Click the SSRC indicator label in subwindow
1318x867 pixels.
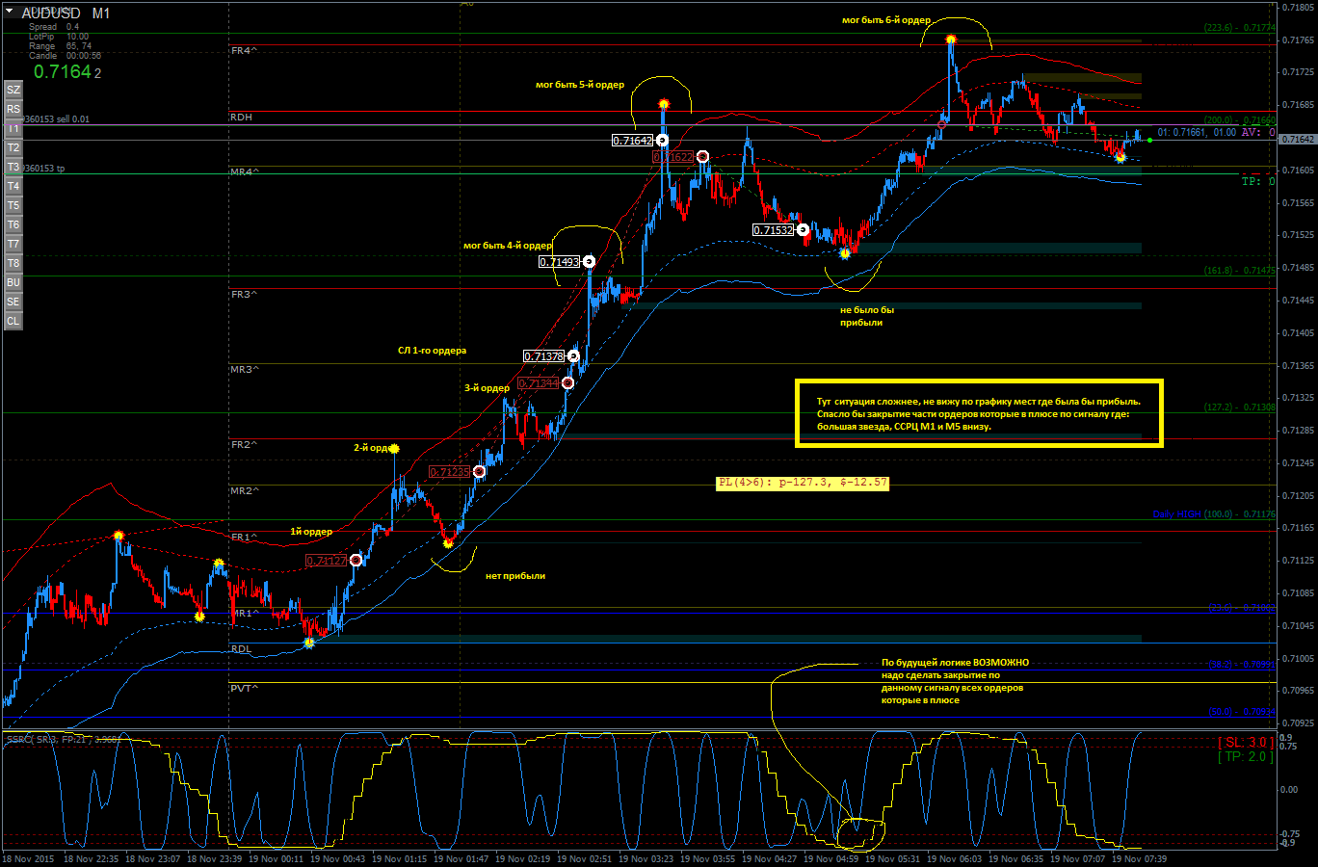64,740
